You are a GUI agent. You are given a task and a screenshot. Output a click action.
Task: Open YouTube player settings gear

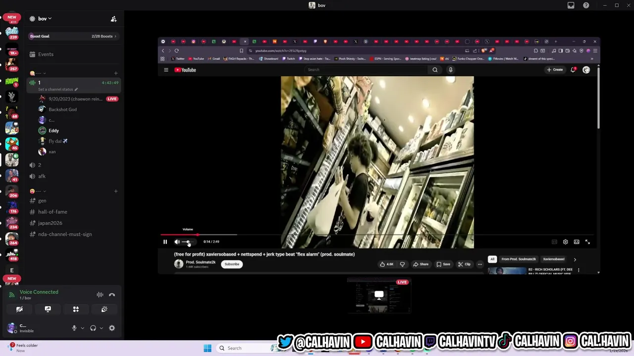tap(565, 242)
